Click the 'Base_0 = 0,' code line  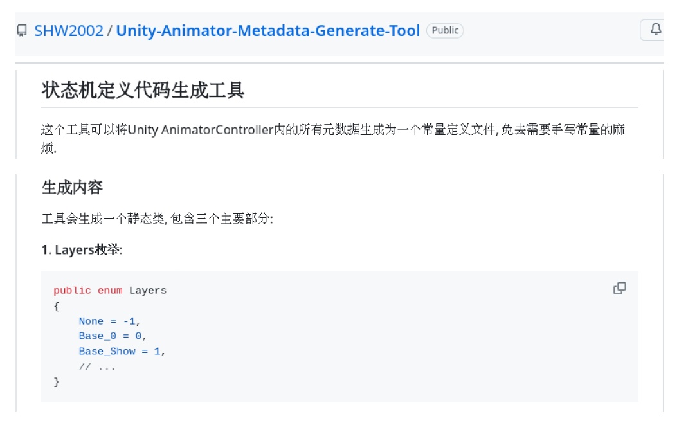click(x=113, y=336)
